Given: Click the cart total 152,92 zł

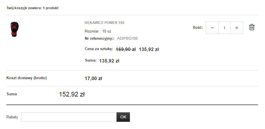Looking at the screenshot, I should (x=72, y=94).
